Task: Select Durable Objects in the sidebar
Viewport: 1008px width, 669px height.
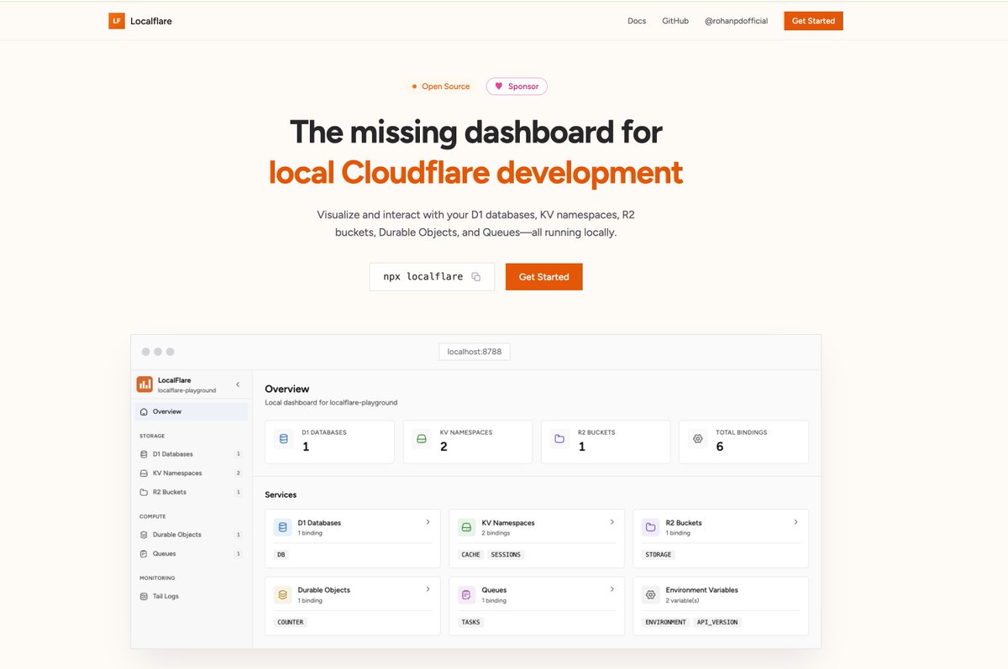Action: click(x=192, y=535)
